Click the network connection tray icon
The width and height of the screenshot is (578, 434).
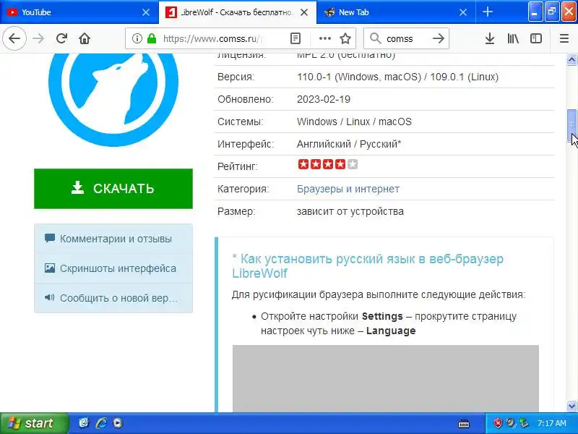click(524, 423)
